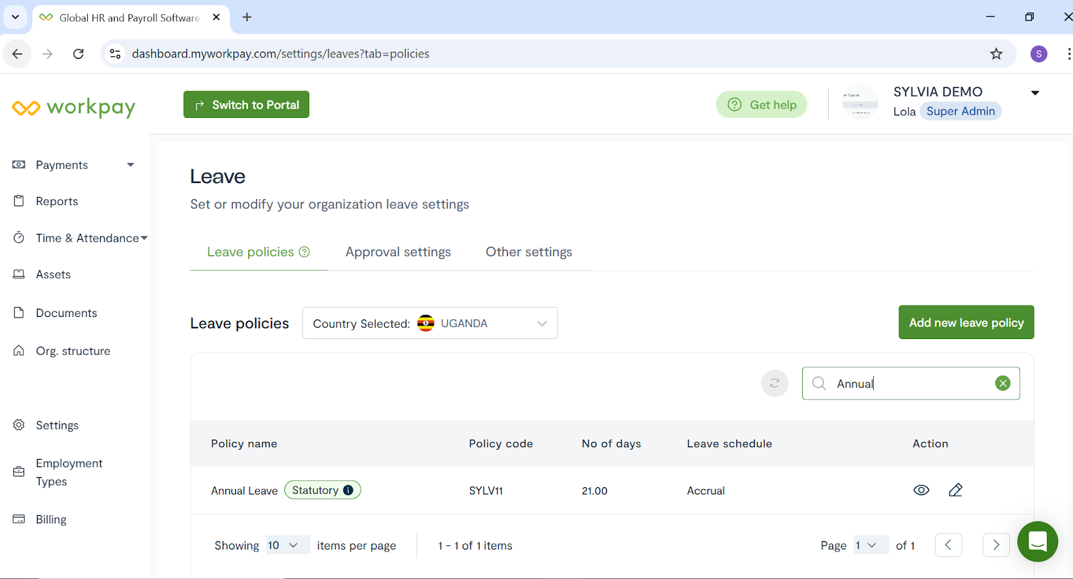1073x579 pixels.
Task: Clear the Annual search text
Action: (1003, 383)
